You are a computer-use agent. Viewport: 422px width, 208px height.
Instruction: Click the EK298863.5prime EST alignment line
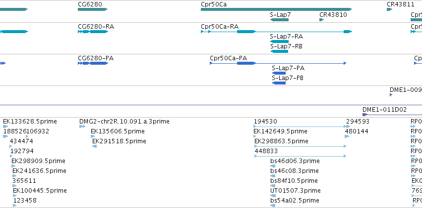pos(300,146)
